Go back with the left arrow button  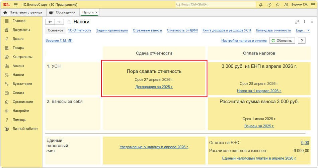pyautogui.click(x=50, y=22)
